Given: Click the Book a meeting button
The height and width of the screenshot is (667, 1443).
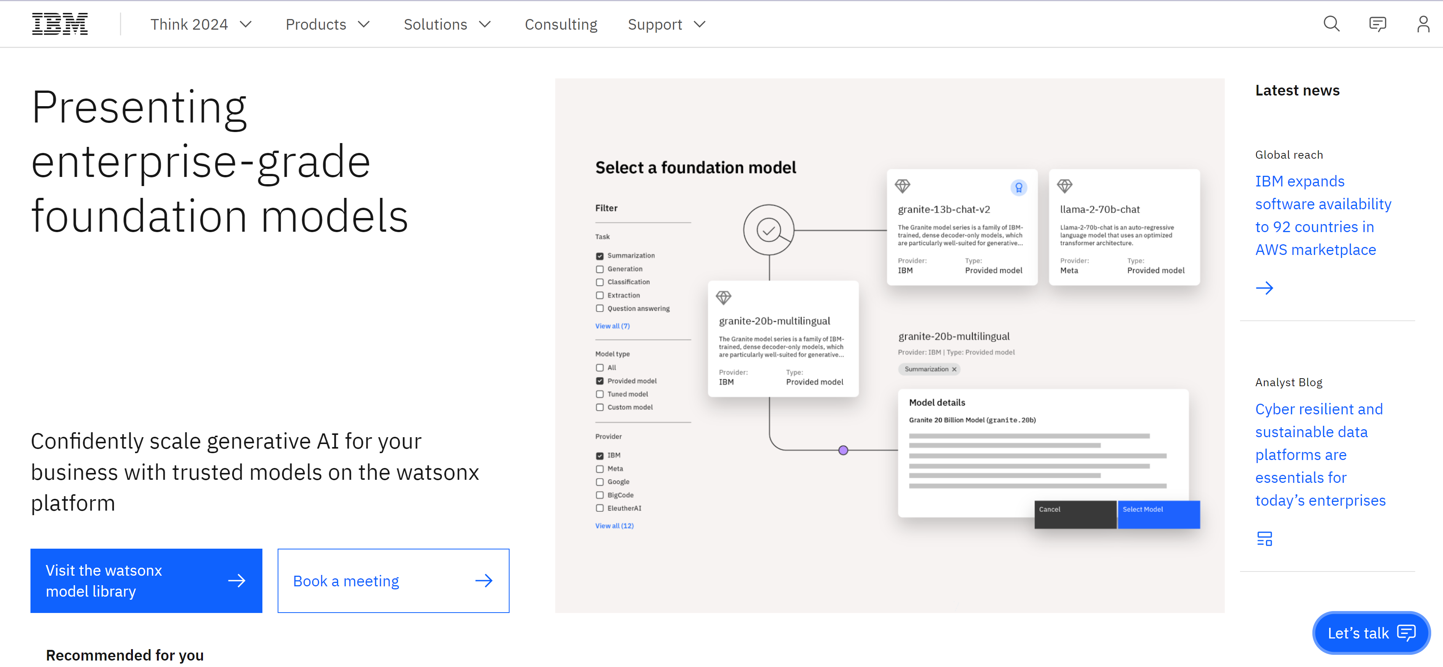Looking at the screenshot, I should [x=393, y=580].
